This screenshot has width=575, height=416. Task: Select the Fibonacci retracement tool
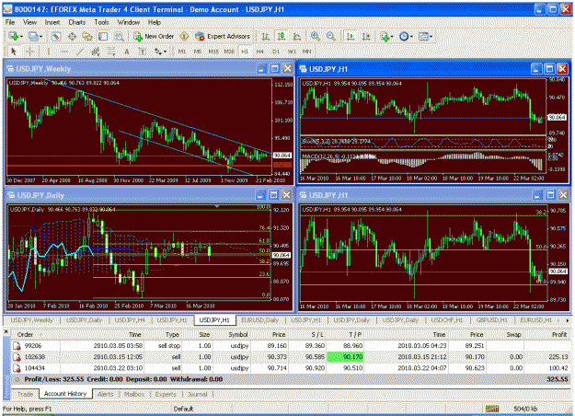point(110,52)
